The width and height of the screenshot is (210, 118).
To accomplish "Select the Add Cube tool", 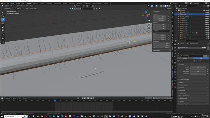I will coord(3,42).
